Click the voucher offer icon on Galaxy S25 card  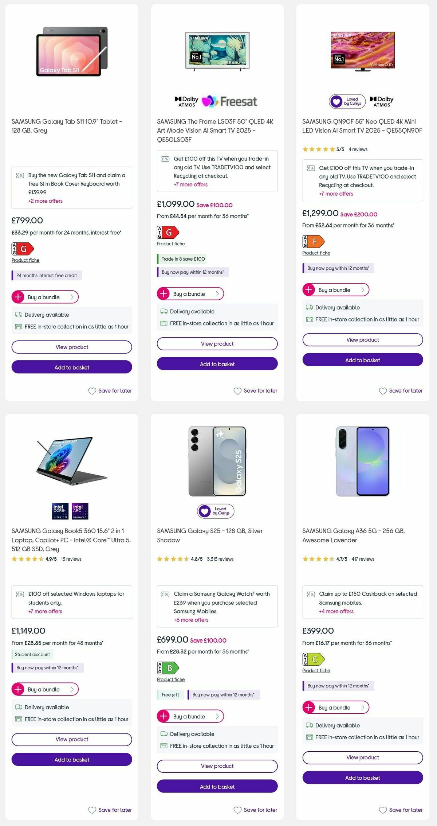coord(166,593)
